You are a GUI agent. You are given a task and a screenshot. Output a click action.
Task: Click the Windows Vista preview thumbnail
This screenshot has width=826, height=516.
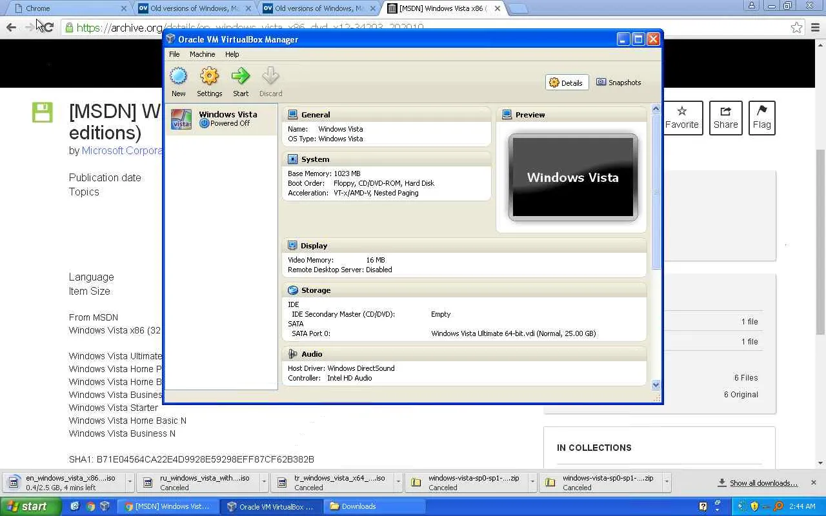pyautogui.click(x=573, y=177)
